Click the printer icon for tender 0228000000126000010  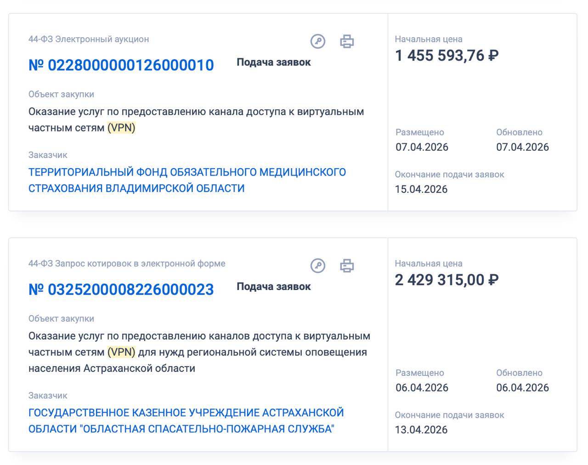pyautogui.click(x=347, y=41)
